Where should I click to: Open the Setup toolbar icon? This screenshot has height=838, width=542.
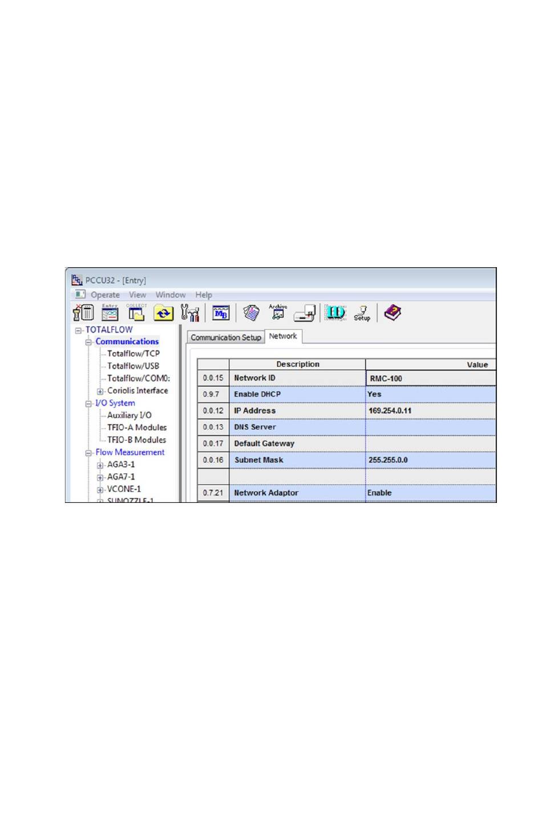[x=362, y=313]
